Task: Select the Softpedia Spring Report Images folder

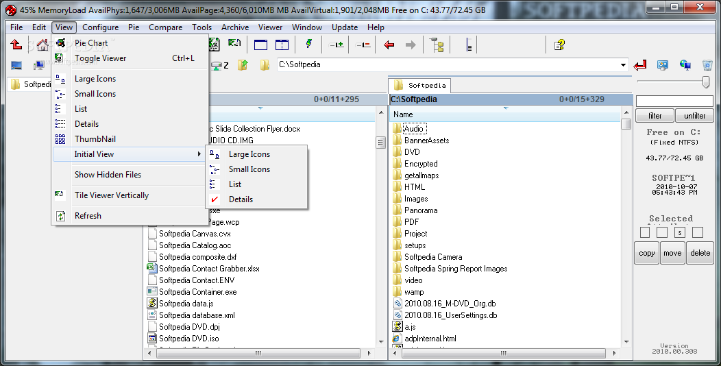Action: point(456,269)
